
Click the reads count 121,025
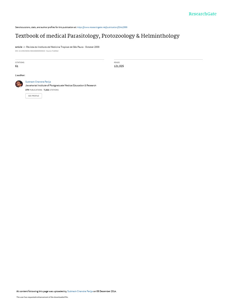(119, 66)
